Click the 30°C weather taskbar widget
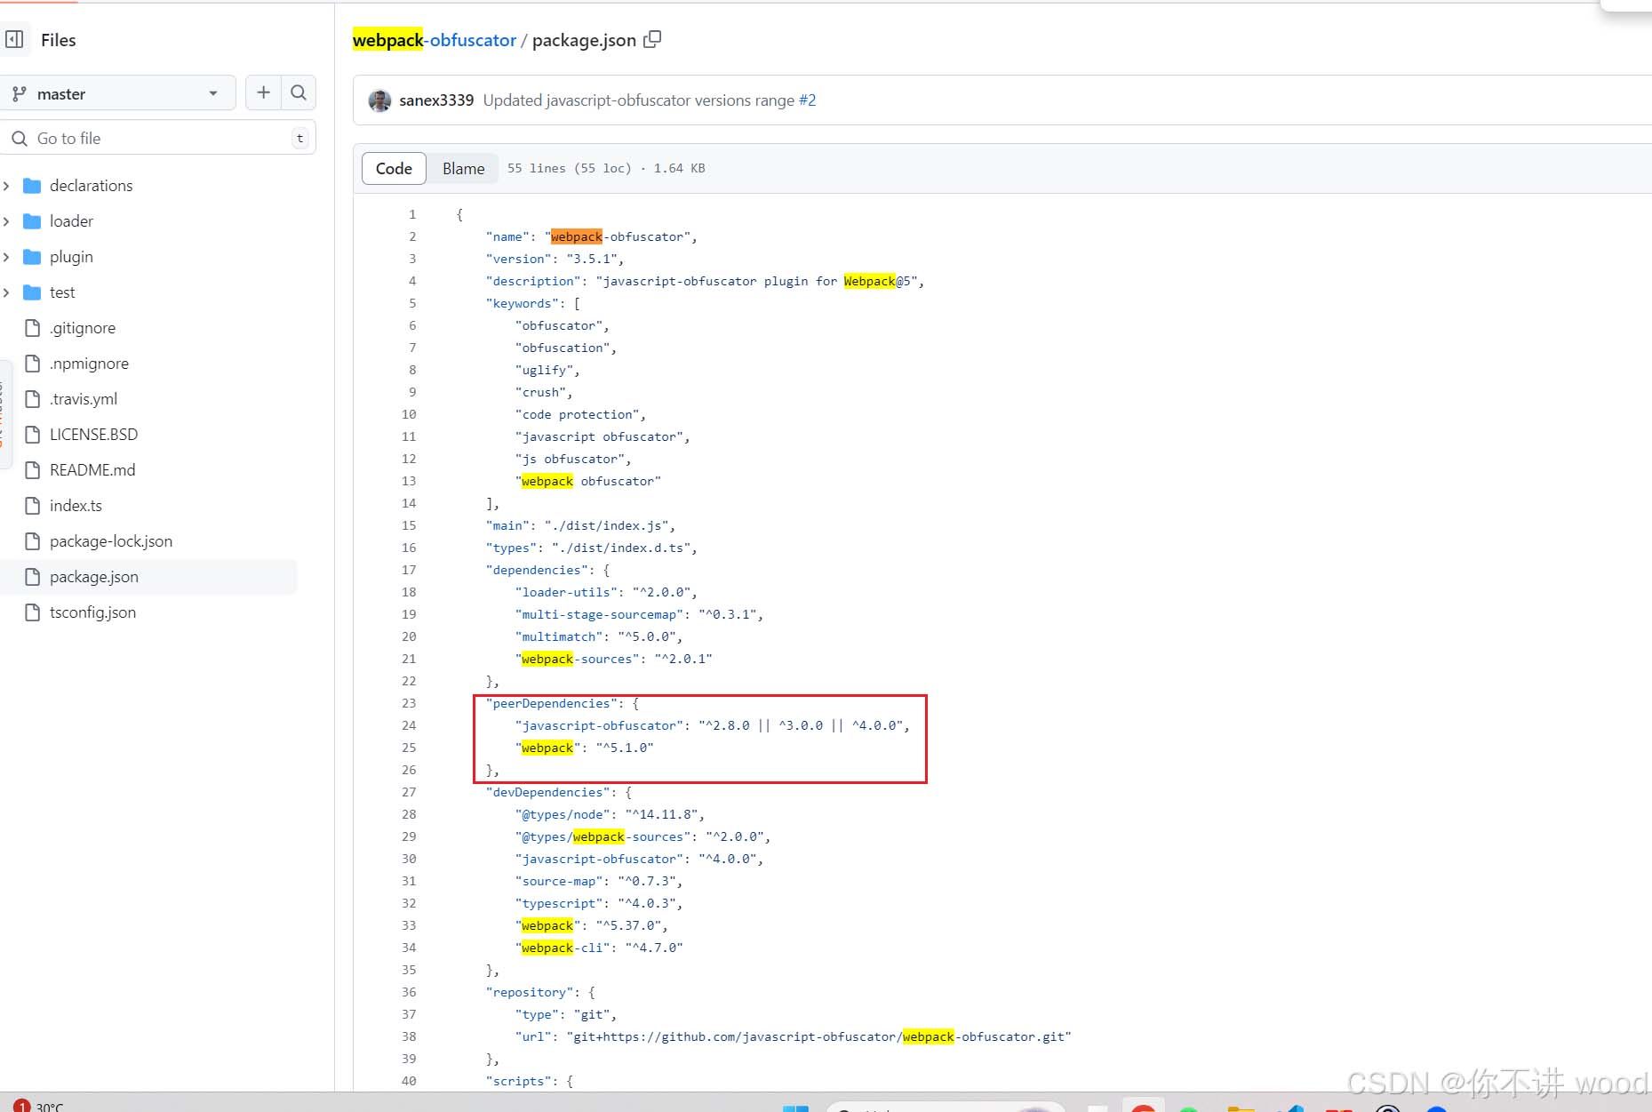Image resolution: width=1652 pixels, height=1112 pixels. tap(37, 1105)
